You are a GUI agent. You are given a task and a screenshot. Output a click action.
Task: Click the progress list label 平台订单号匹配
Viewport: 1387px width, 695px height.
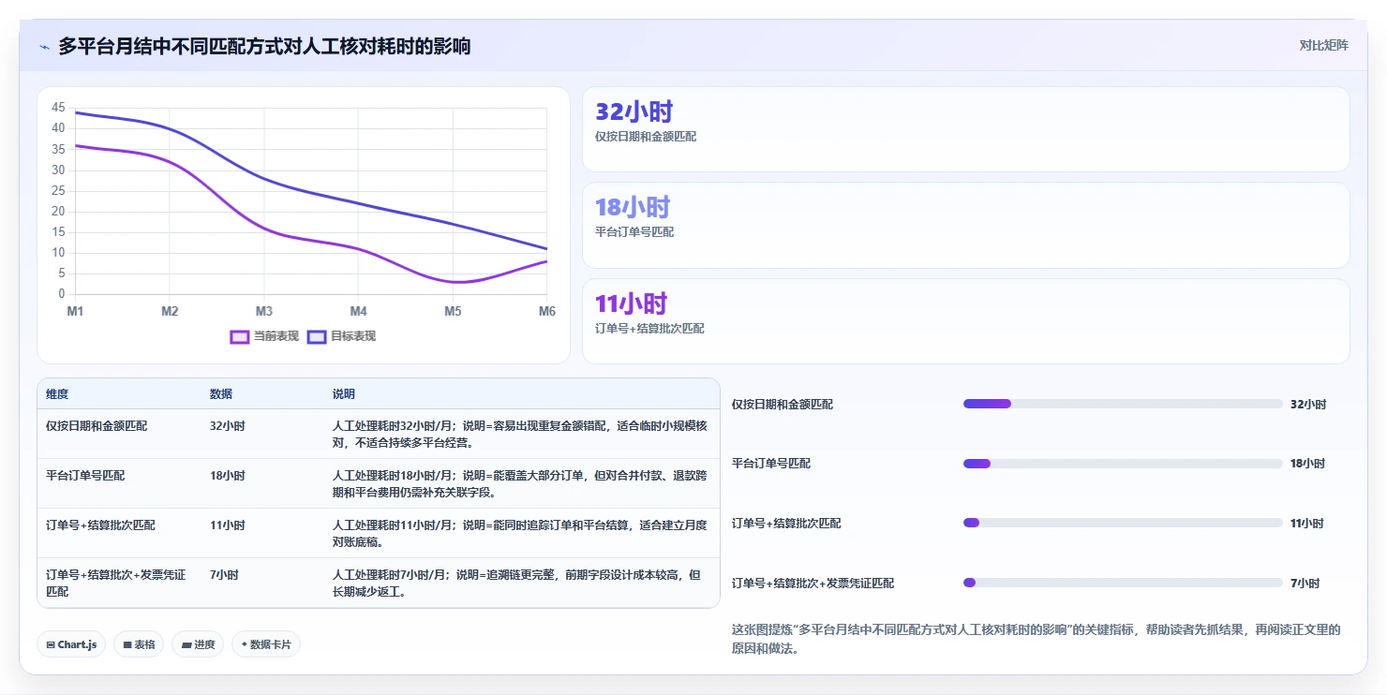(x=771, y=464)
